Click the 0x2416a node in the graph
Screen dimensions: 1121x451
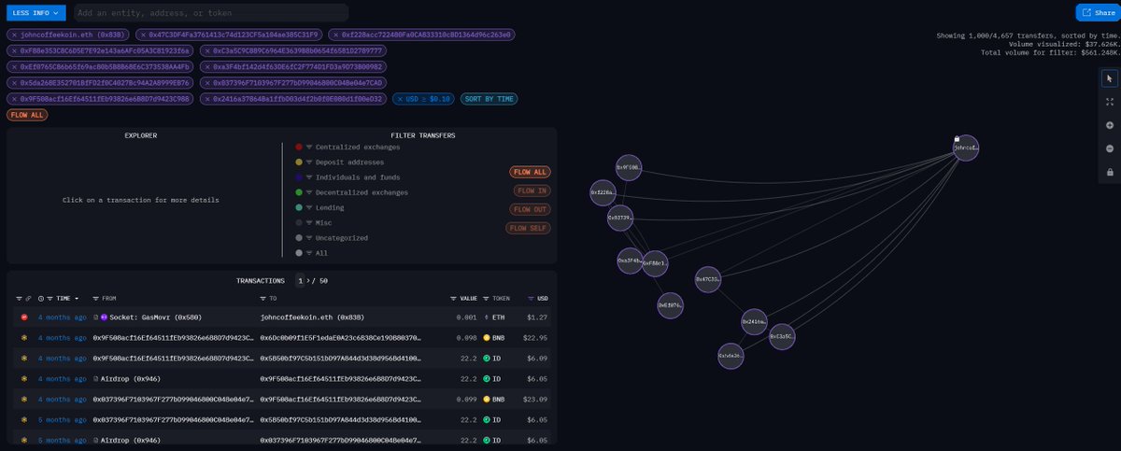coord(754,321)
